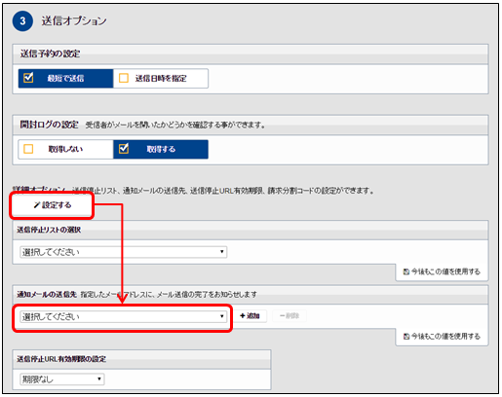
Task: Choose 取得しない for open log
Action: point(65,149)
